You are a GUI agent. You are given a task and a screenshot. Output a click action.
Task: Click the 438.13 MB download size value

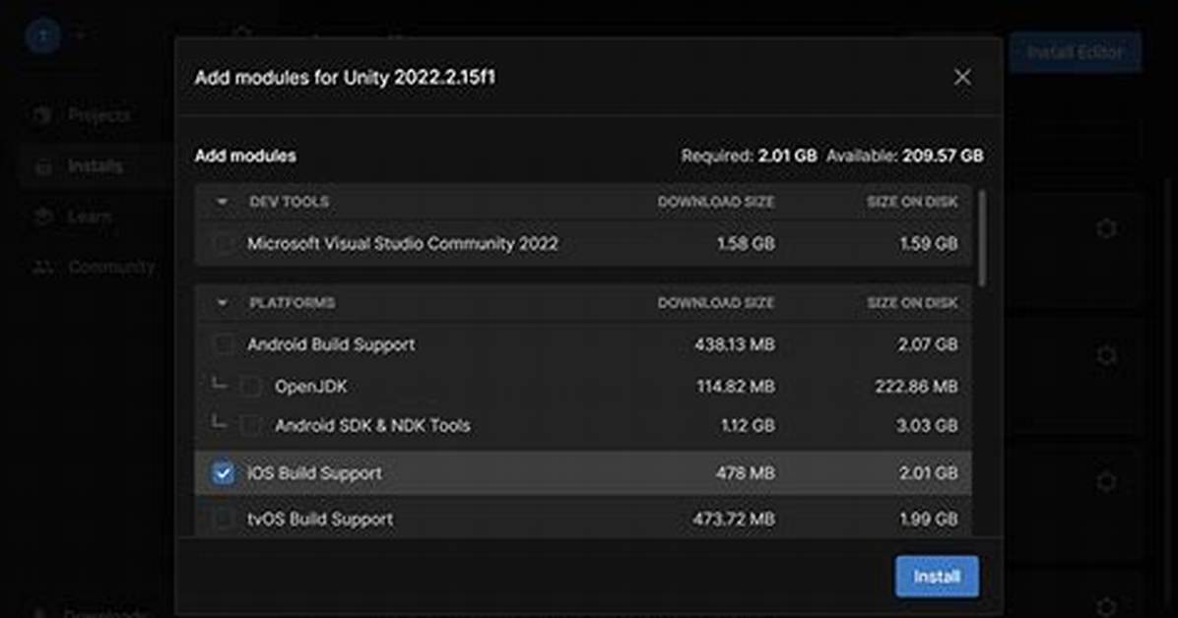pyautogui.click(x=734, y=344)
